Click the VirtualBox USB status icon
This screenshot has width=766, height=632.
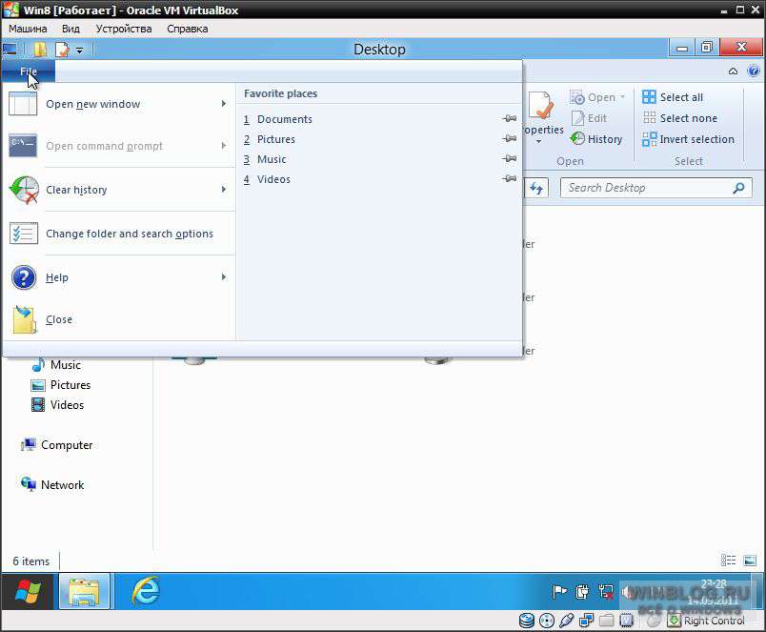tap(566, 621)
